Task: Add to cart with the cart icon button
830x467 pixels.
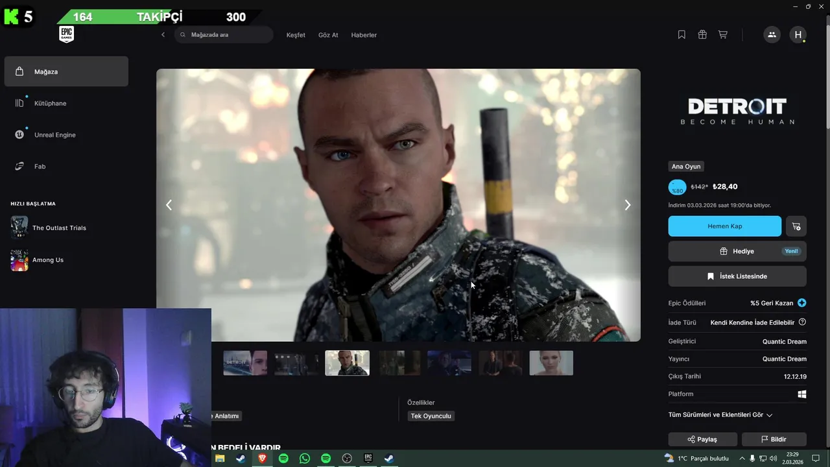Action: (796, 226)
